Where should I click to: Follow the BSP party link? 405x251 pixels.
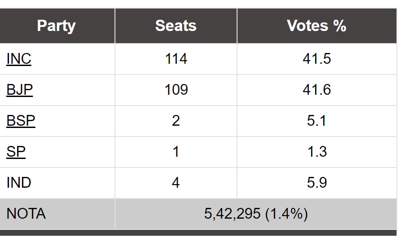click(21, 121)
